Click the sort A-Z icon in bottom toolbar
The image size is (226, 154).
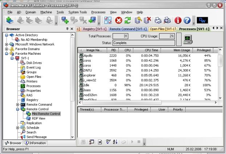coord(115,142)
